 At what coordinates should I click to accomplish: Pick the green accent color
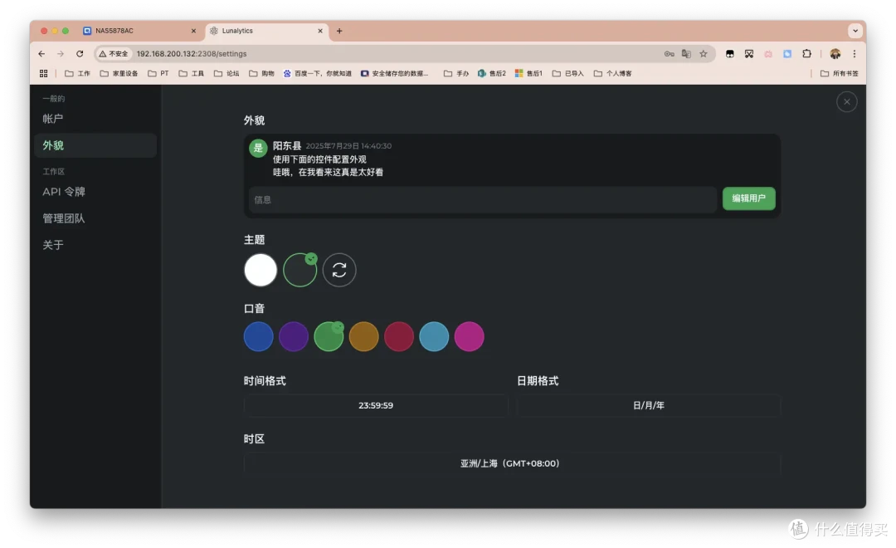329,336
